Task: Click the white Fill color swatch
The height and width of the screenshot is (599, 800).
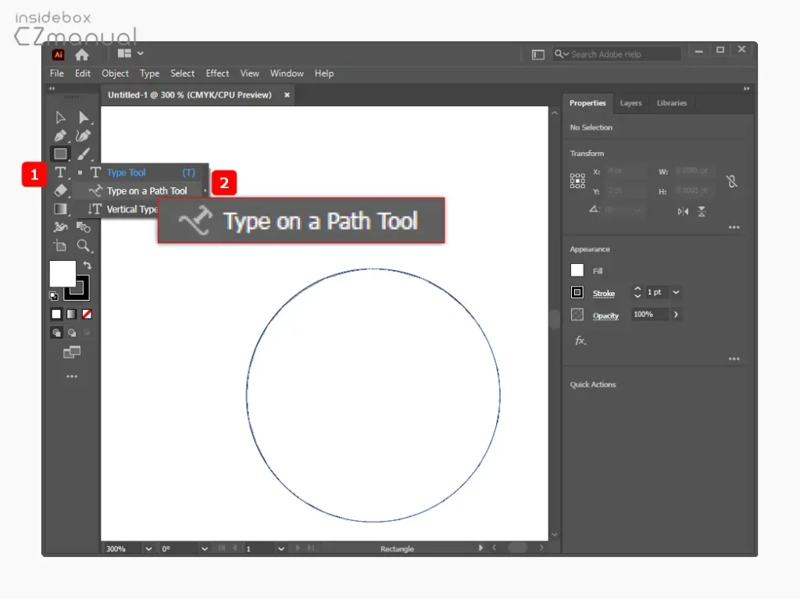Action: coord(577,270)
